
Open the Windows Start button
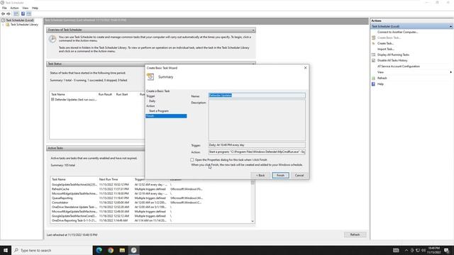tap(6, 250)
